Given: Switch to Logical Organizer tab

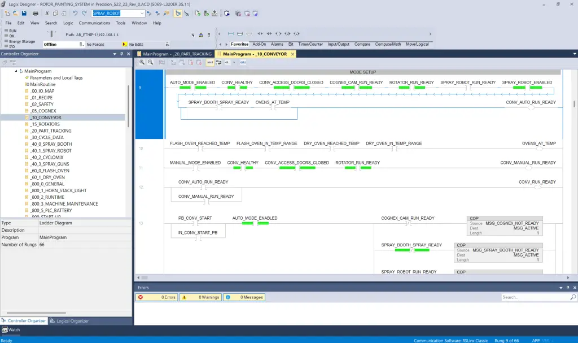Looking at the screenshot, I should pos(69,321).
